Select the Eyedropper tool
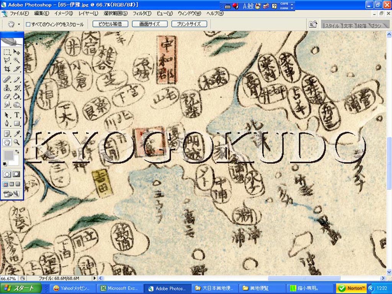Screen dimensions: 392x294 point(16,134)
